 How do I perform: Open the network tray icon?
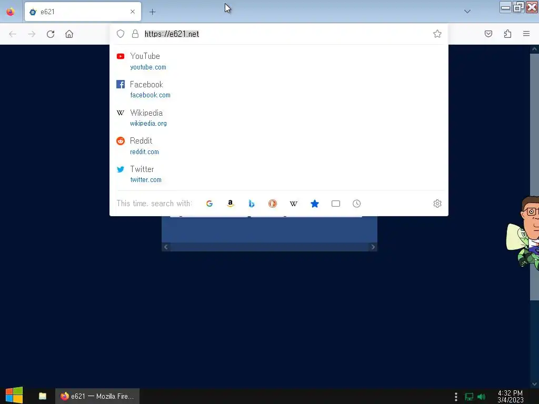(x=469, y=397)
